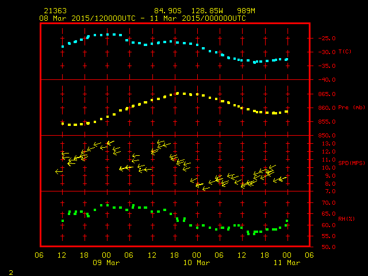The height and width of the screenshot is (276, 368).
Task: Click the 11.0 wind speed tick
Action: coord(328,160)
